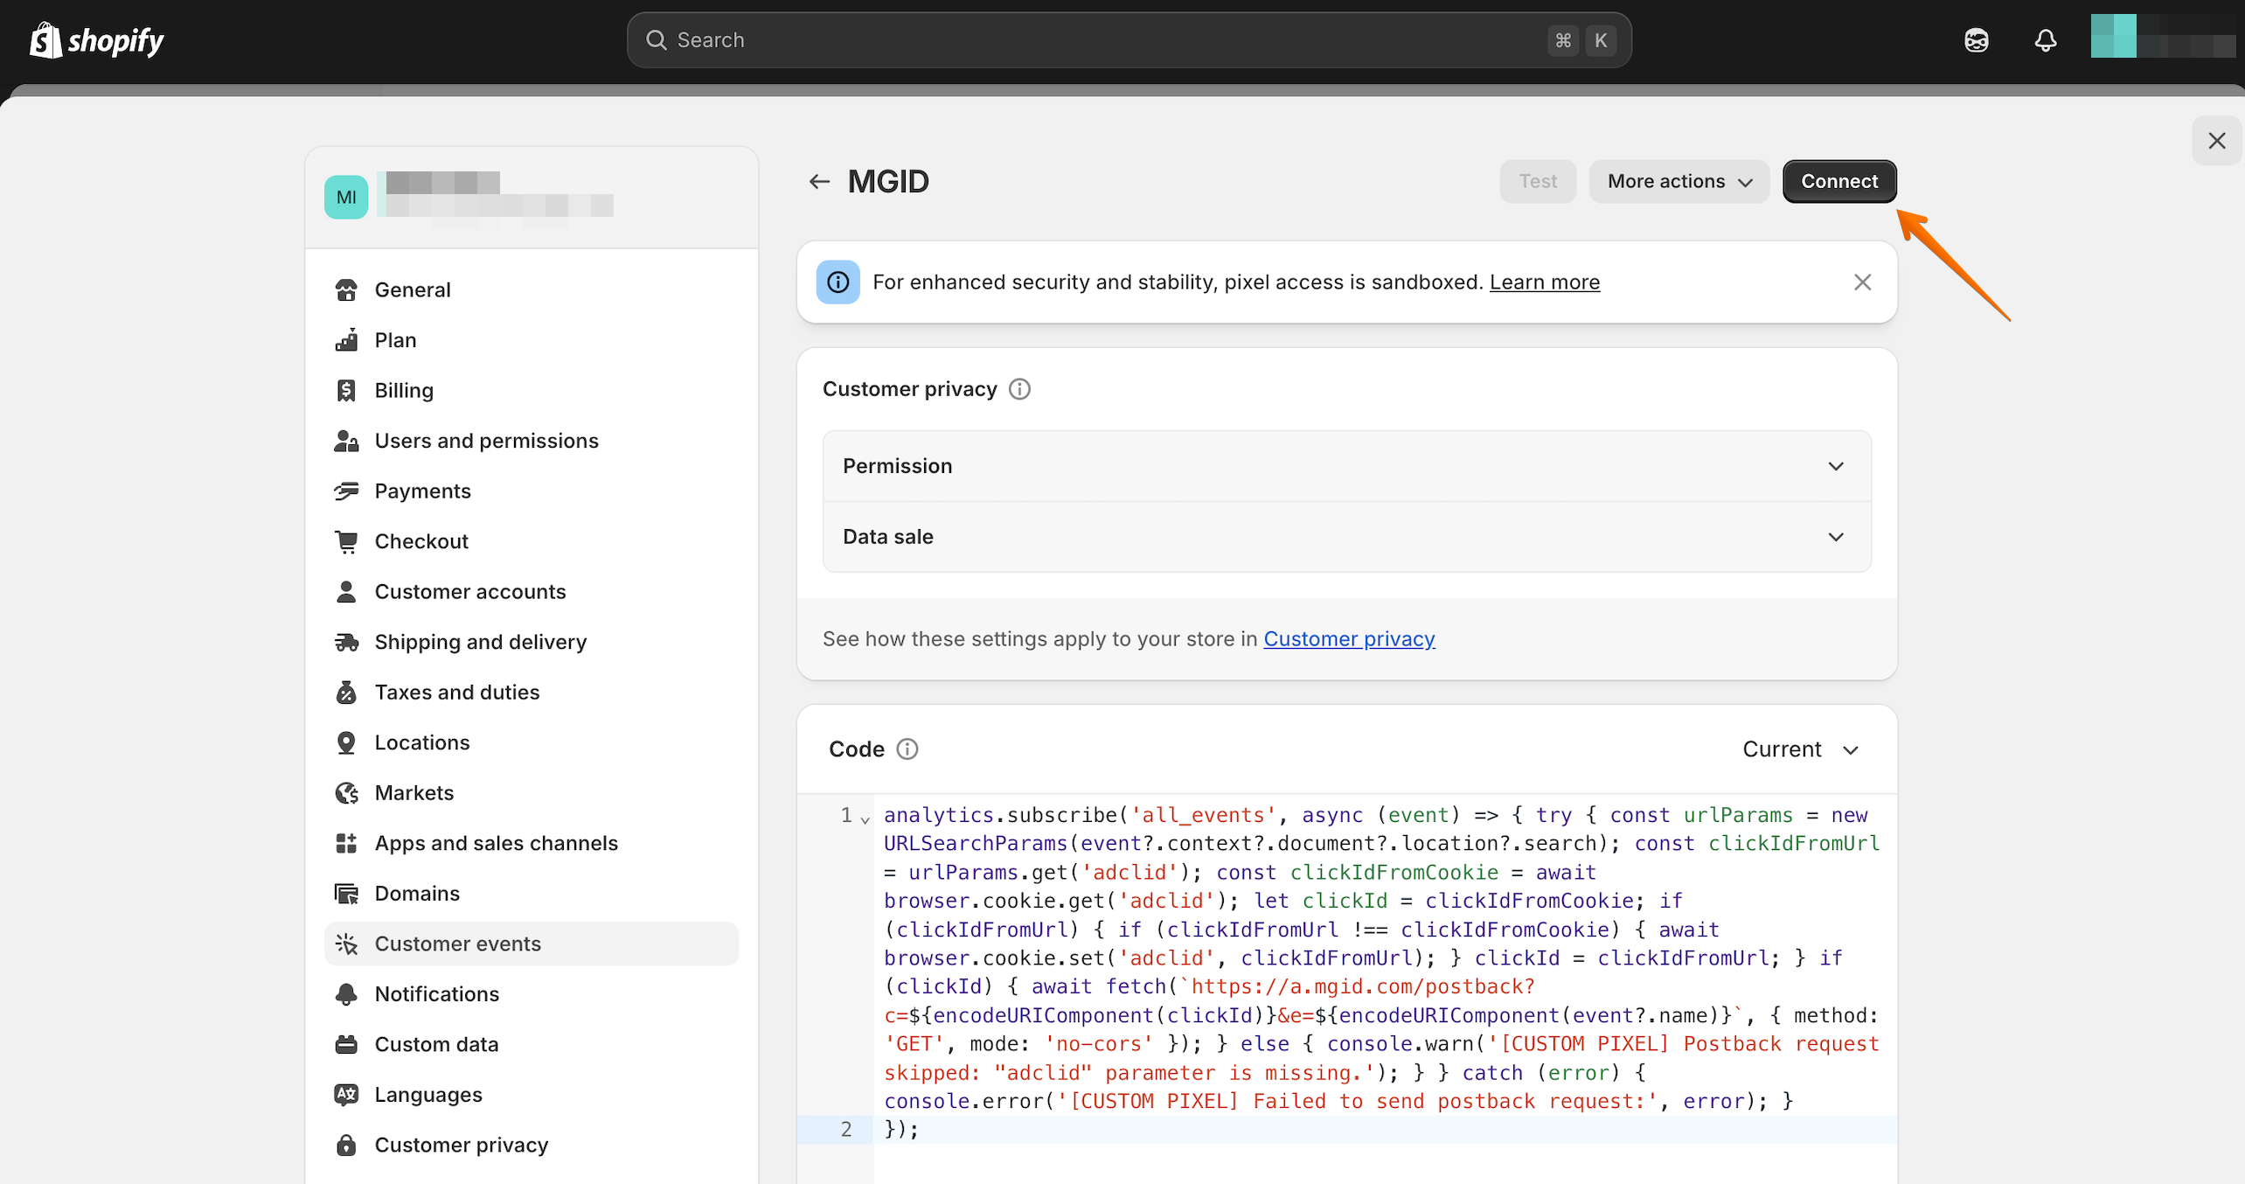The height and width of the screenshot is (1184, 2245).
Task: Expand the Data sale section
Action: (x=1346, y=537)
